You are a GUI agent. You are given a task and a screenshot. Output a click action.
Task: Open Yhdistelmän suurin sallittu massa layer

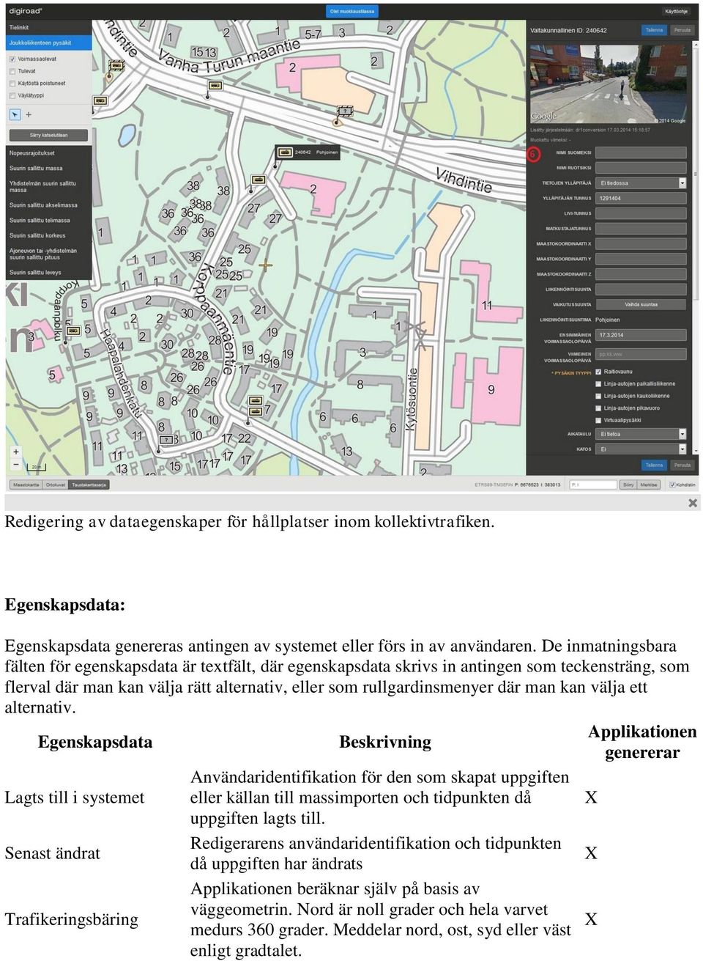tap(48, 187)
